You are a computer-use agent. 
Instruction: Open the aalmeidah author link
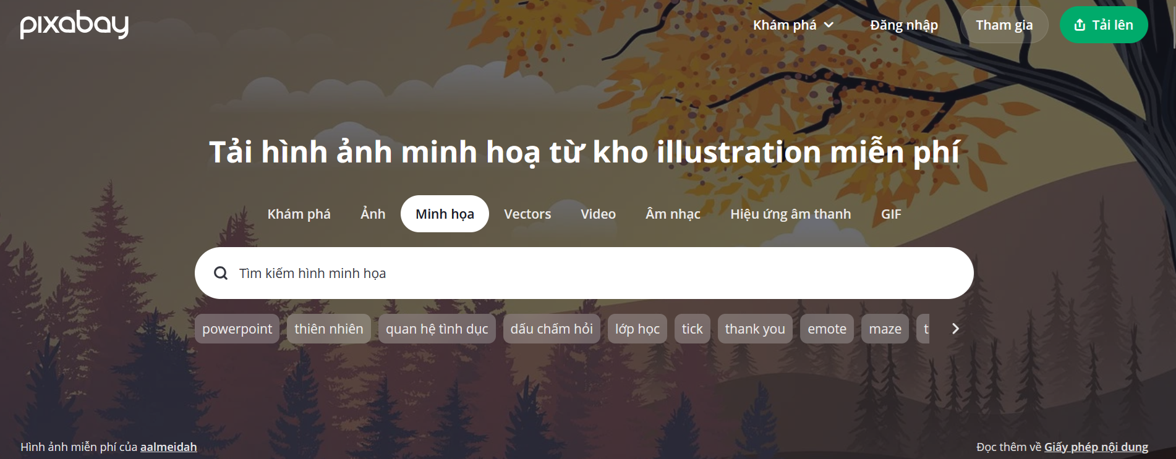(x=168, y=447)
